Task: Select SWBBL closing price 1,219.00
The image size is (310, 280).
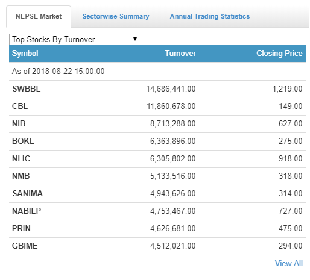Action: coord(287,89)
